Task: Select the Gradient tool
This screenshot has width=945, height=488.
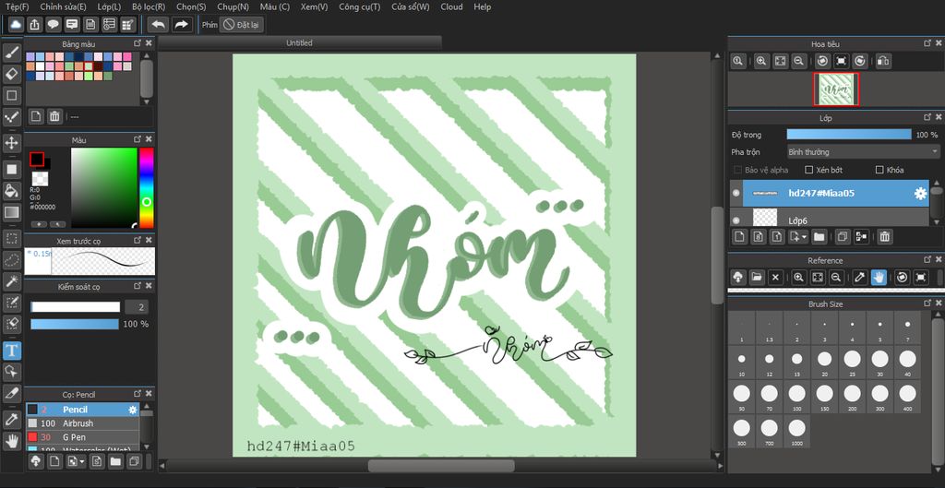Action: coord(11,212)
